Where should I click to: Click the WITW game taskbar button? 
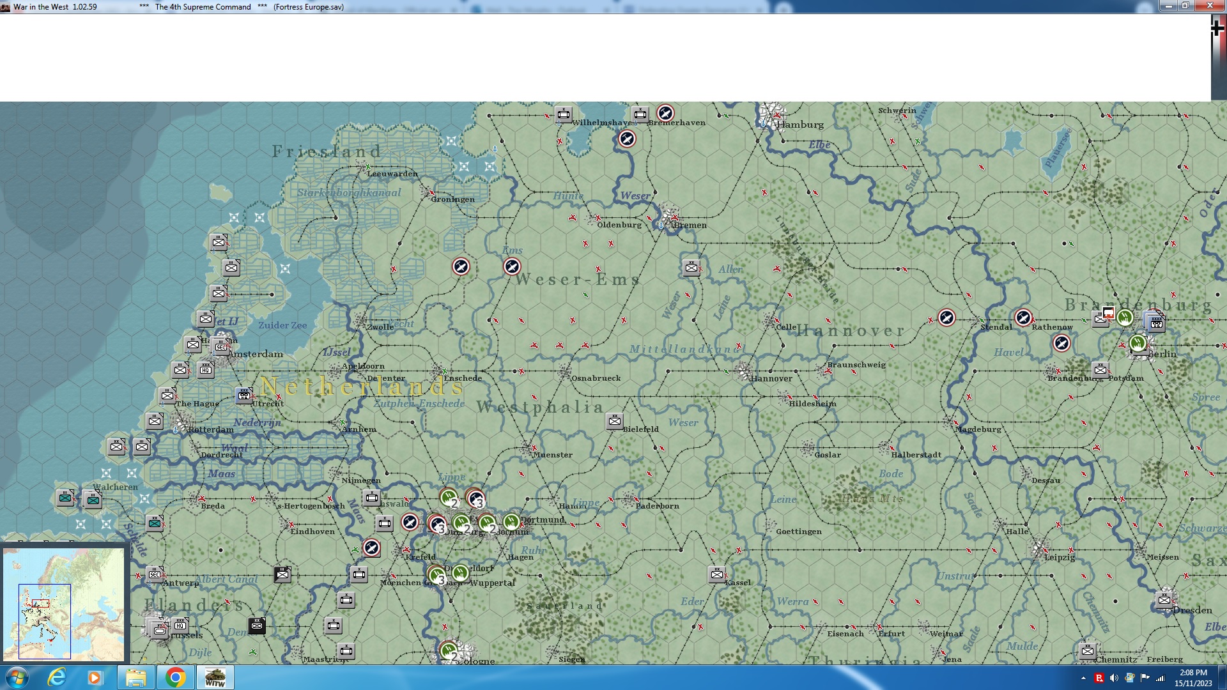click(215, 677)
